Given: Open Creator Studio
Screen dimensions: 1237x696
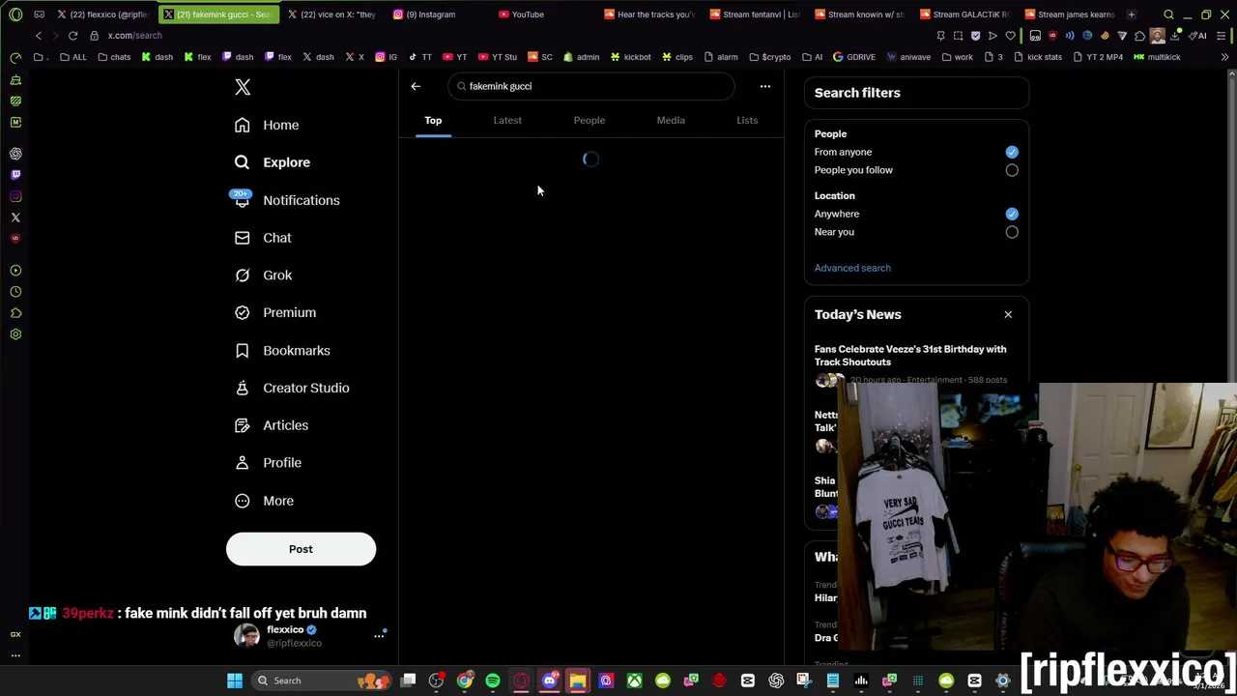Looking at the screenshot, I should pos(292,388).
